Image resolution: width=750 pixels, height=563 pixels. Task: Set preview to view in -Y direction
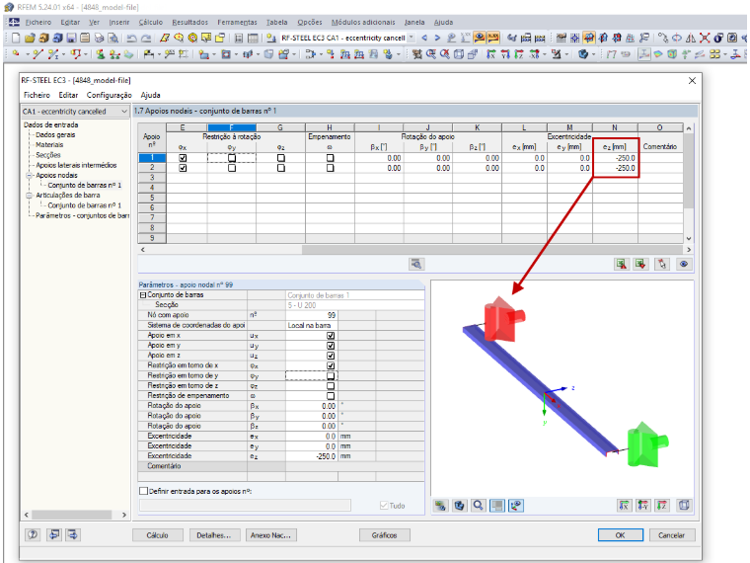pyautogui.click(x=642, y=506)
